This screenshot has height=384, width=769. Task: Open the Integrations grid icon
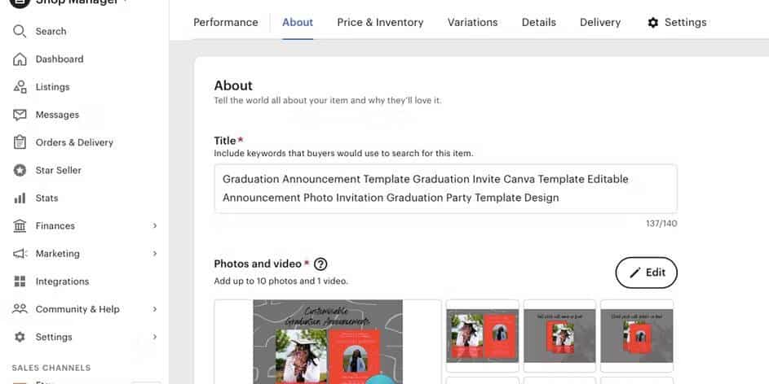point(20,281)
